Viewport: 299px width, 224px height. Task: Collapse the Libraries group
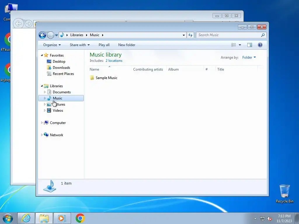click(42, 86)
